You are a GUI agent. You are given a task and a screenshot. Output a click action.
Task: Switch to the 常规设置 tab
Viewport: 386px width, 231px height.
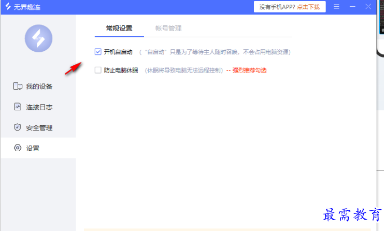tap(119, 28)
